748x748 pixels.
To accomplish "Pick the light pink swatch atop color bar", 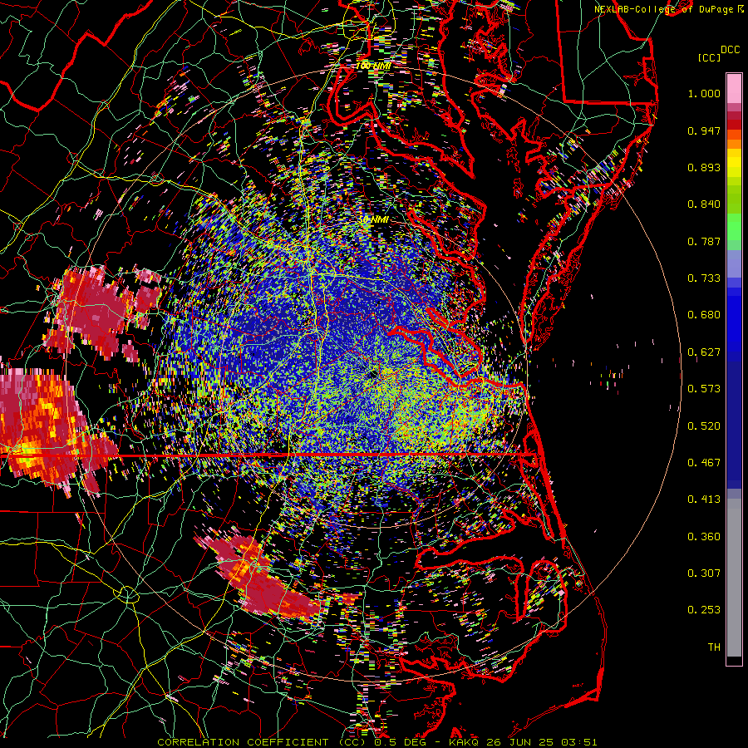I will tap(734, 88).
